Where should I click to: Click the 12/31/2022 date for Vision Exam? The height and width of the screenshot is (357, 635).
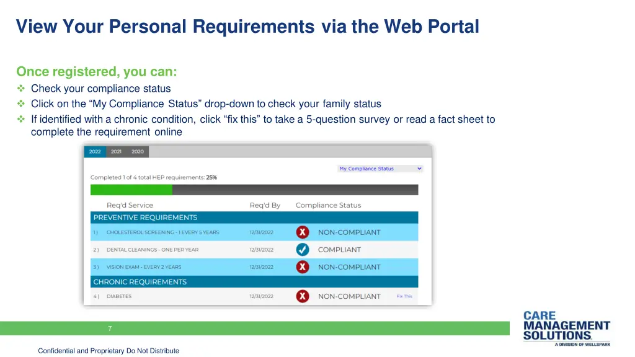click(262, 267)
